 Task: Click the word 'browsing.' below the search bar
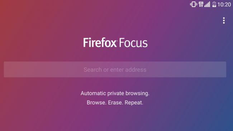tap(137, 93)
